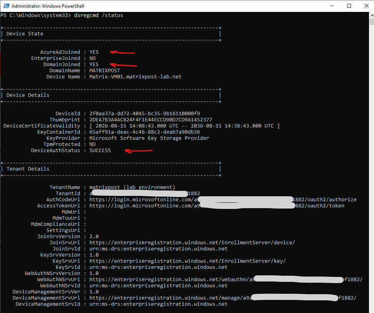Click the WebAuthNSrvVersion value 1.0
The image size is (374, 313).
(x=94, y=273)
